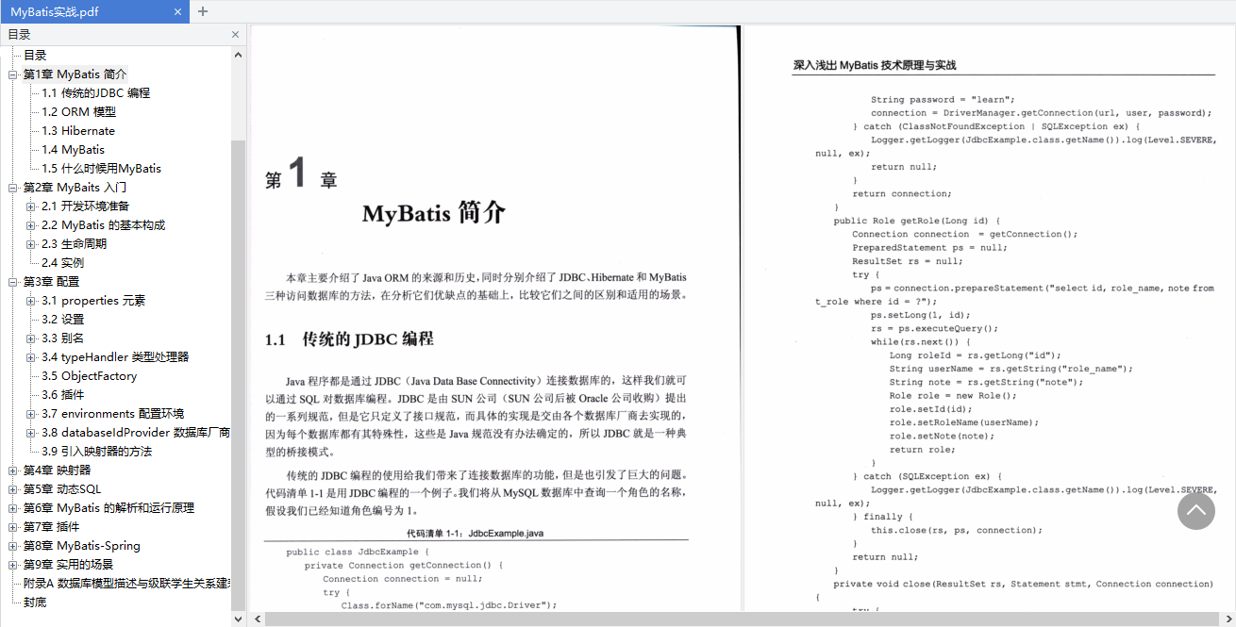Expand 第8章 MyBatis-Spring chapter
The height and width of the screenshot is (627, 1236).
(13, 546)
